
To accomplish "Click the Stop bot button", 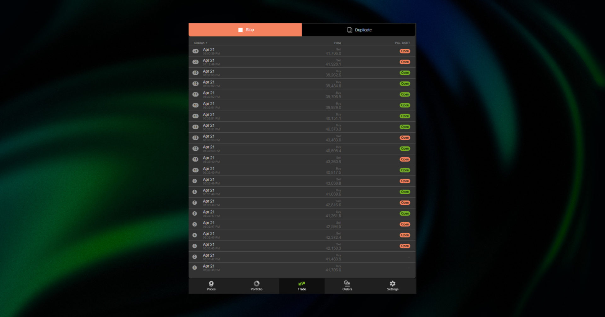I will click(x=245, y=30).
